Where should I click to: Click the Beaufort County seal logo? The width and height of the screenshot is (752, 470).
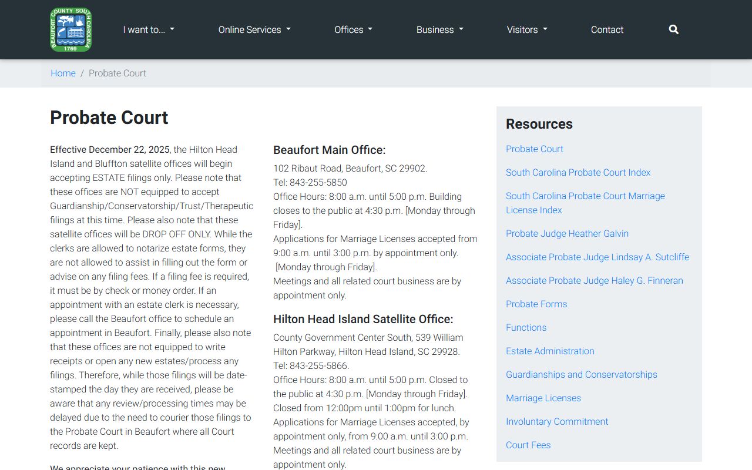click(70, 29)
